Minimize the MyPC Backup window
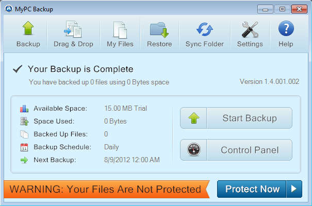Viewport: 312px width, 206px height. pyautogui.click(x=265, y=9)
